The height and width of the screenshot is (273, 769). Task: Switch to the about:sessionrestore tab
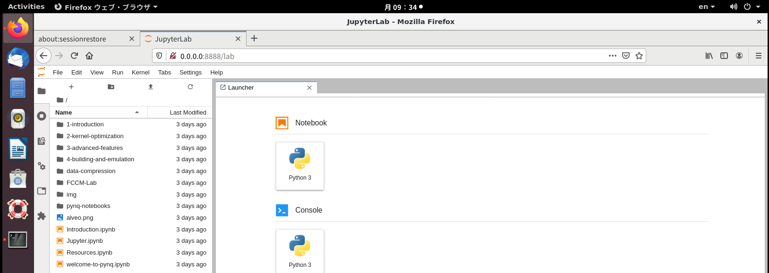tap(72, 39)
